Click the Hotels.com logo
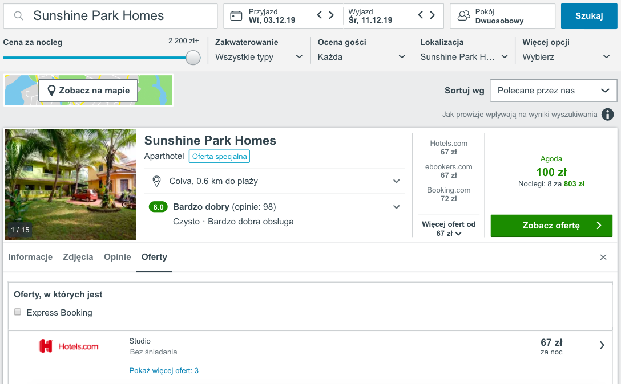The width and height of the screenshot is (621, 384). [x=68, y=346]
